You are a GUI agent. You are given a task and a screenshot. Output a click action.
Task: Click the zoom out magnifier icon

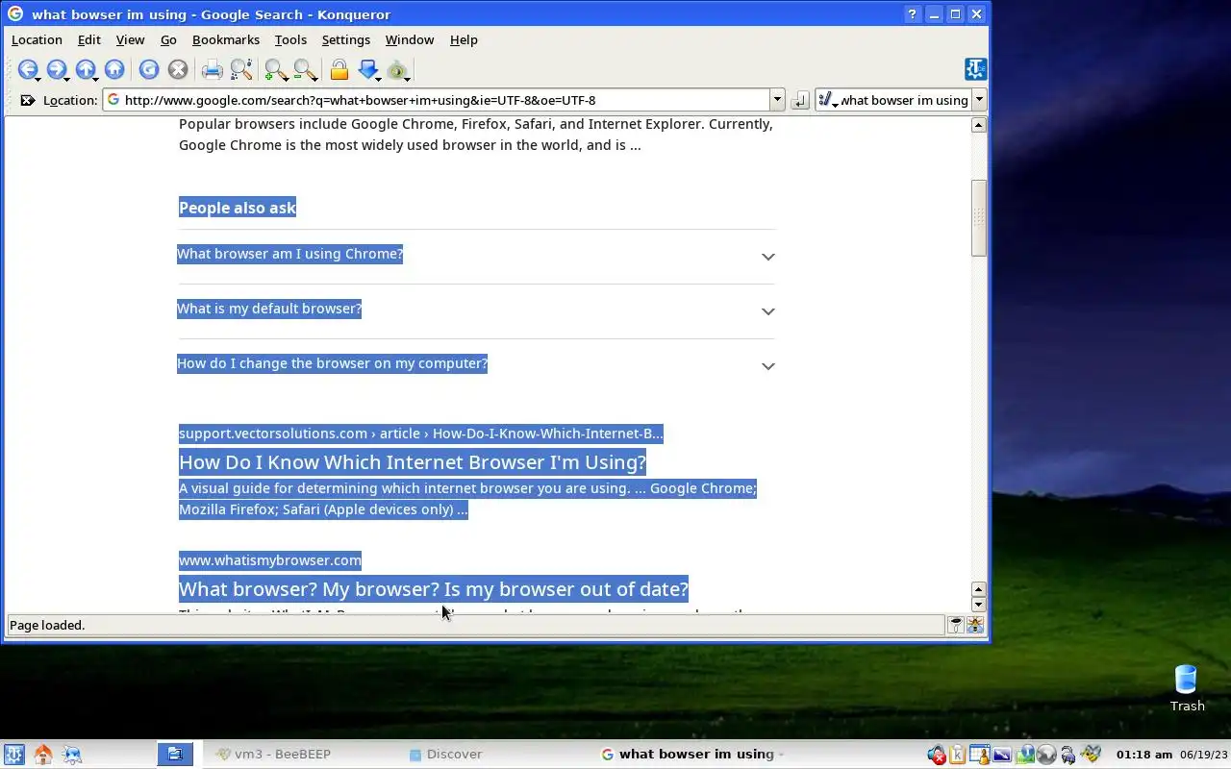pos(304,69)
